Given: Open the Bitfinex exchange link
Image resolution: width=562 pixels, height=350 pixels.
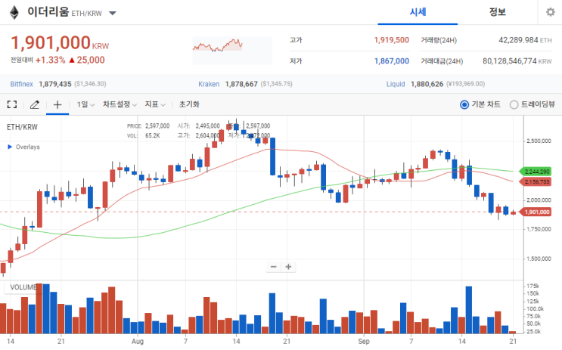Looking at the screenshot, I should (21, 84).
